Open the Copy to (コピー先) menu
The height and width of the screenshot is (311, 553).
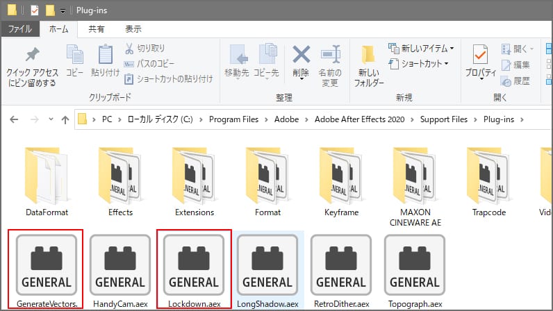(267, 62)
